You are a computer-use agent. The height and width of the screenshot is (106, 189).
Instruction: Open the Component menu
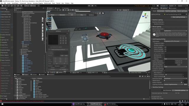point(23,3)
